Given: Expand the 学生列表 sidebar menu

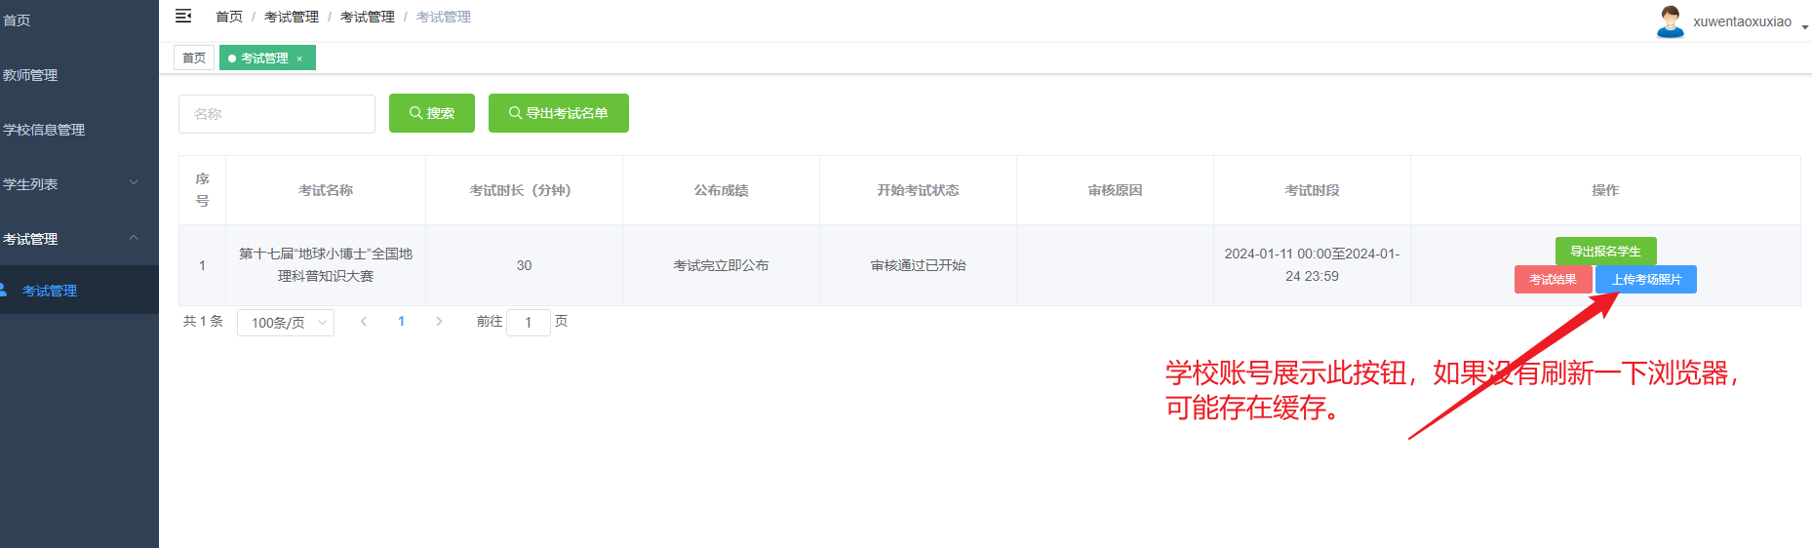Looking at the screenshot, I should click(79, 184).
